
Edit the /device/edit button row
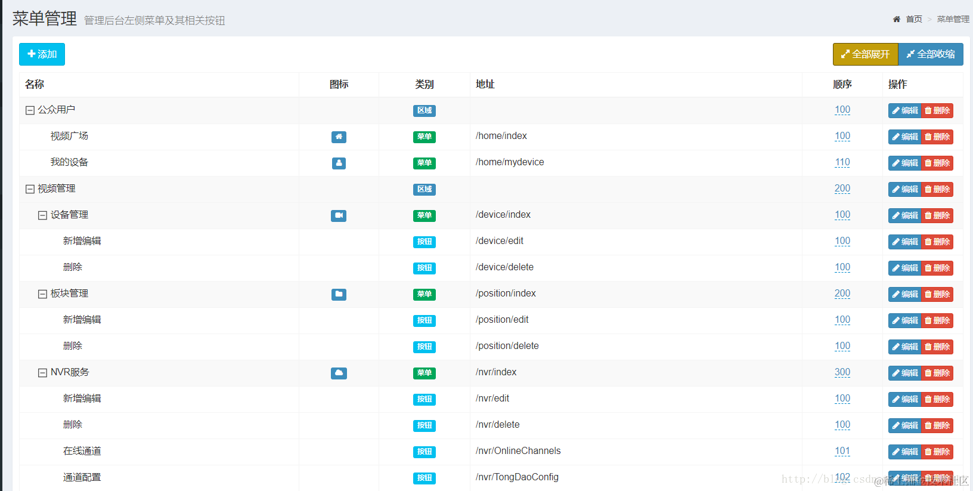tap(905, 242)
